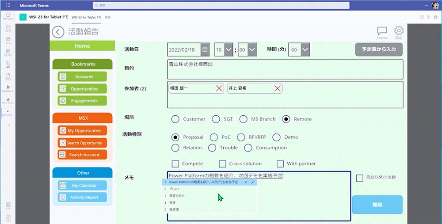Select the Customer location radio button
The width and height of the screenshot is (442, 224).
(x=175, y=119)
